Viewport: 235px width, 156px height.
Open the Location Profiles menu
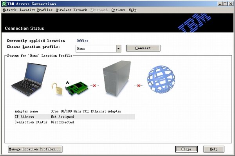coord(36,10)
